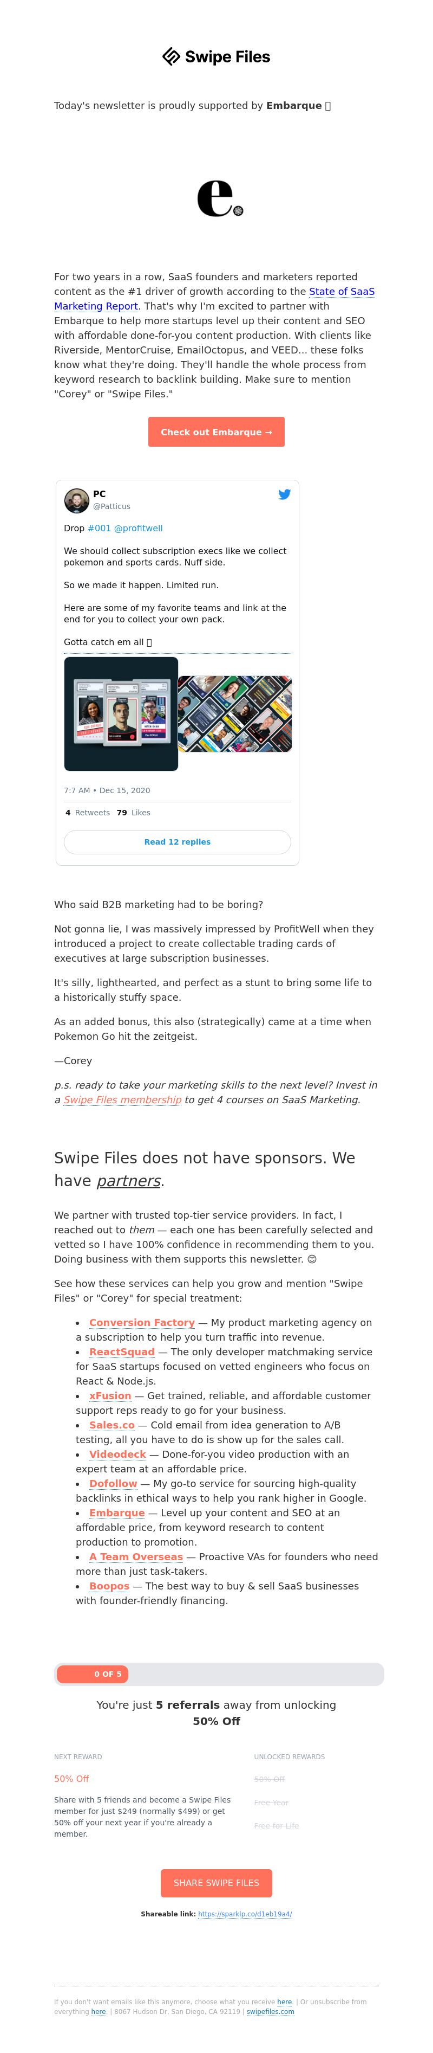Click the SHARE SWIPE FILES button
The height and width of the screenshot is (2053, 433).
point(216,1882)
